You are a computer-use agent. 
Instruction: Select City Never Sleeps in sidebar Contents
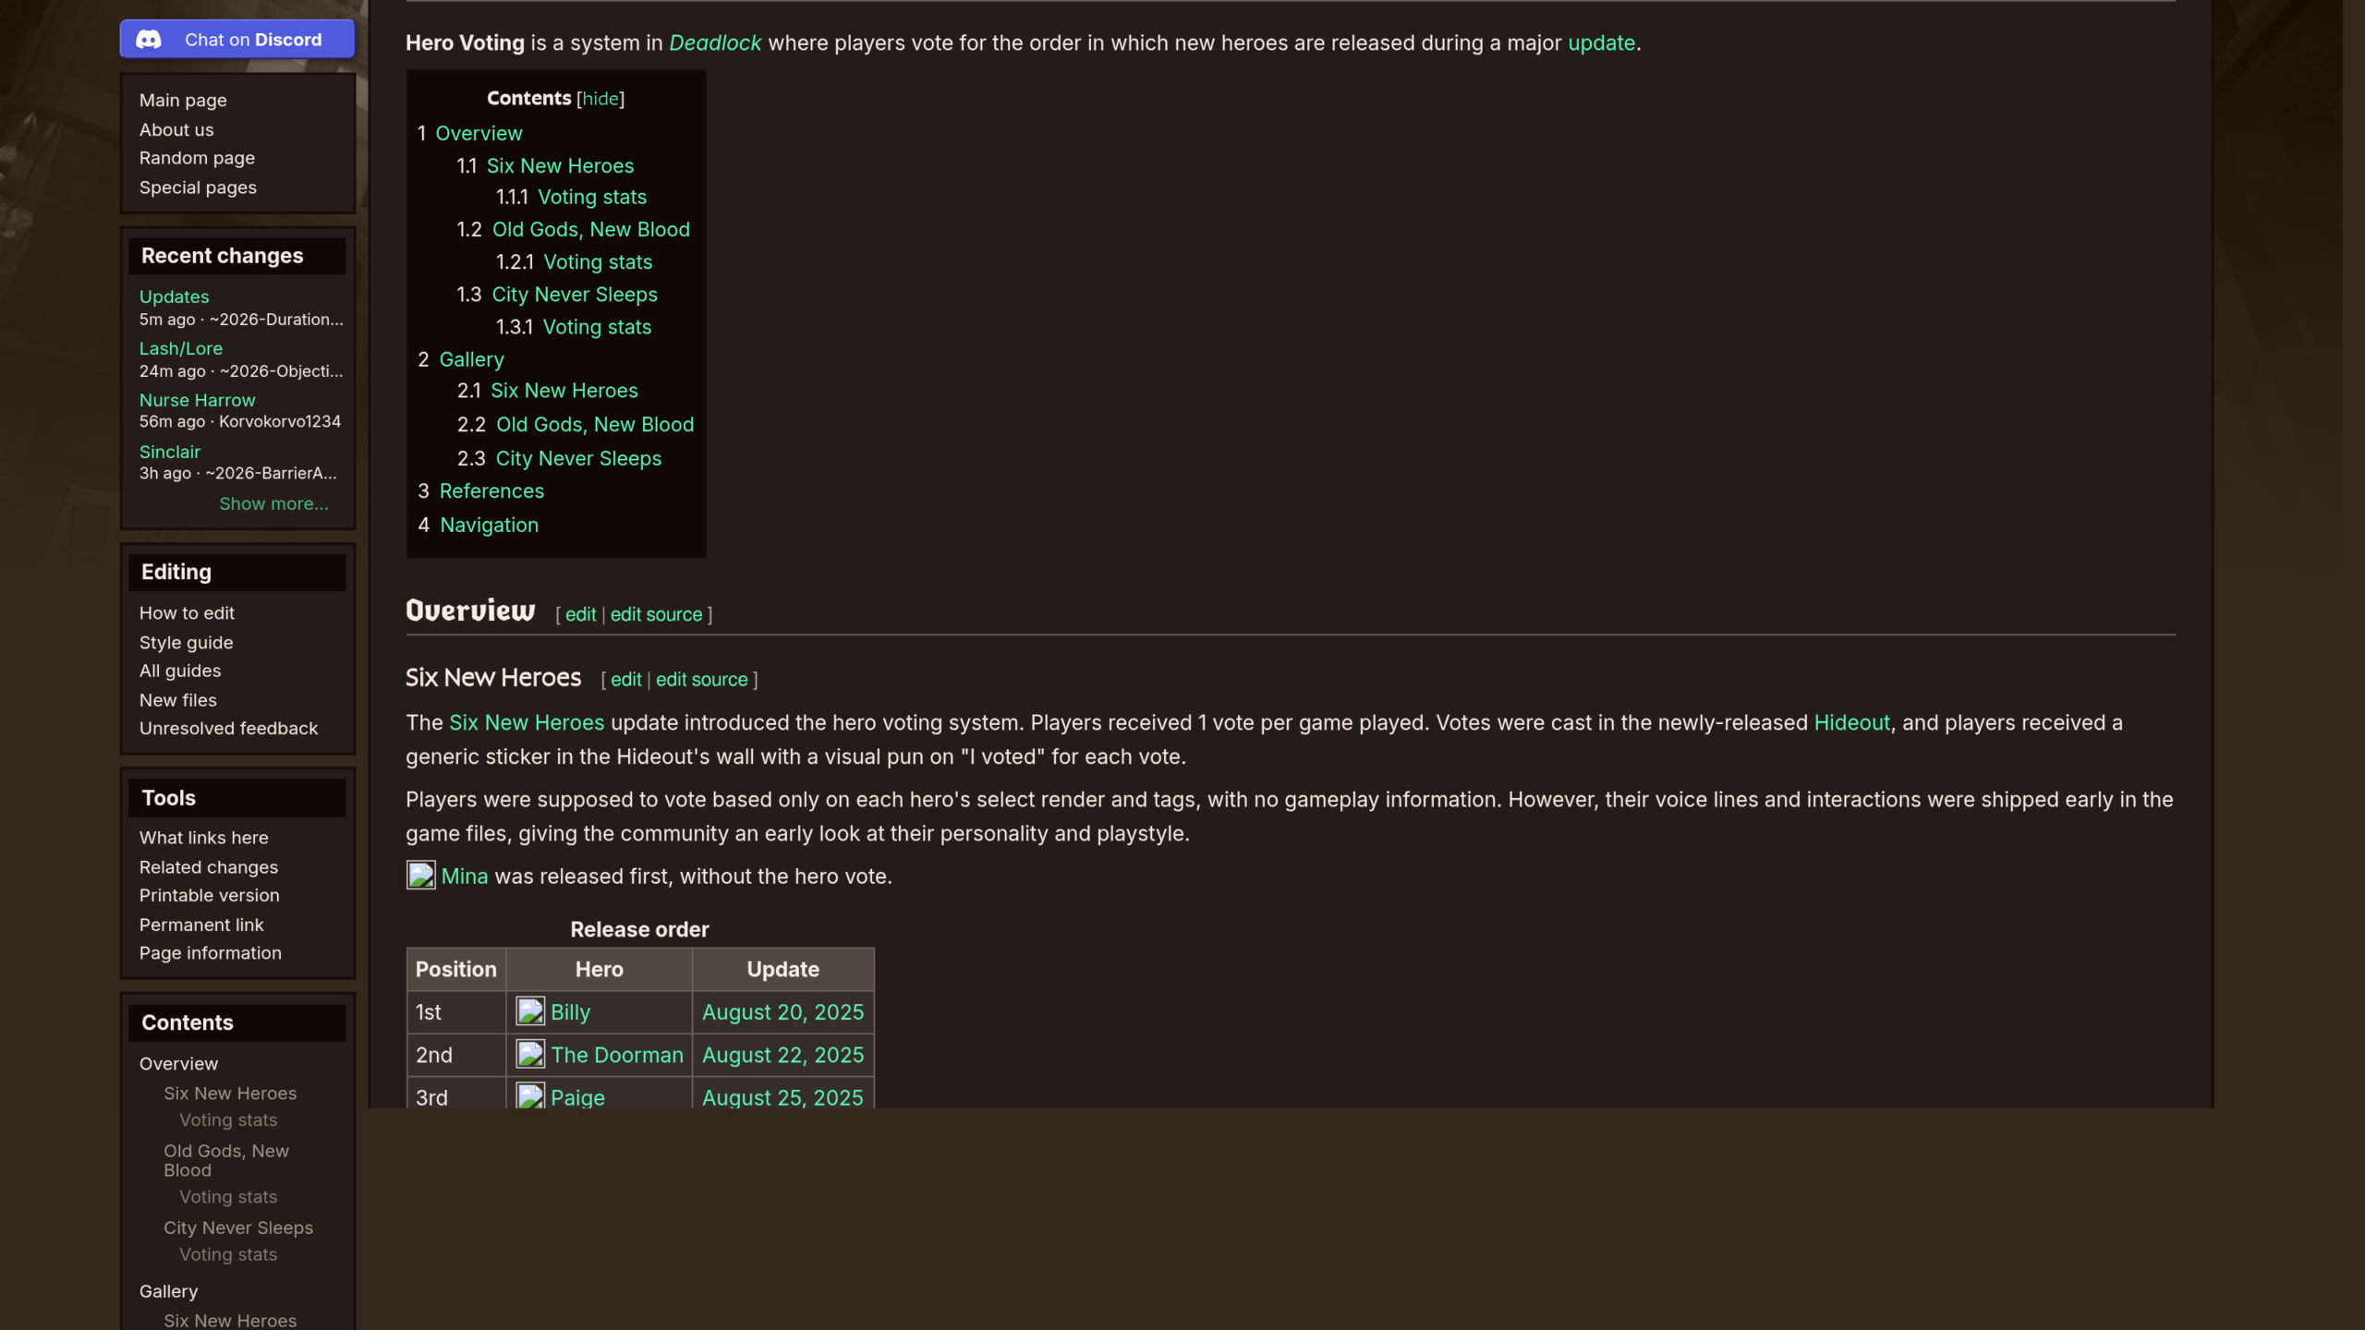coord(238,1227)
